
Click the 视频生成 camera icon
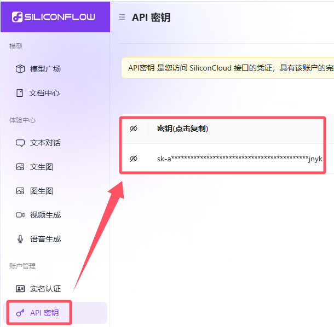click(20, 215)
